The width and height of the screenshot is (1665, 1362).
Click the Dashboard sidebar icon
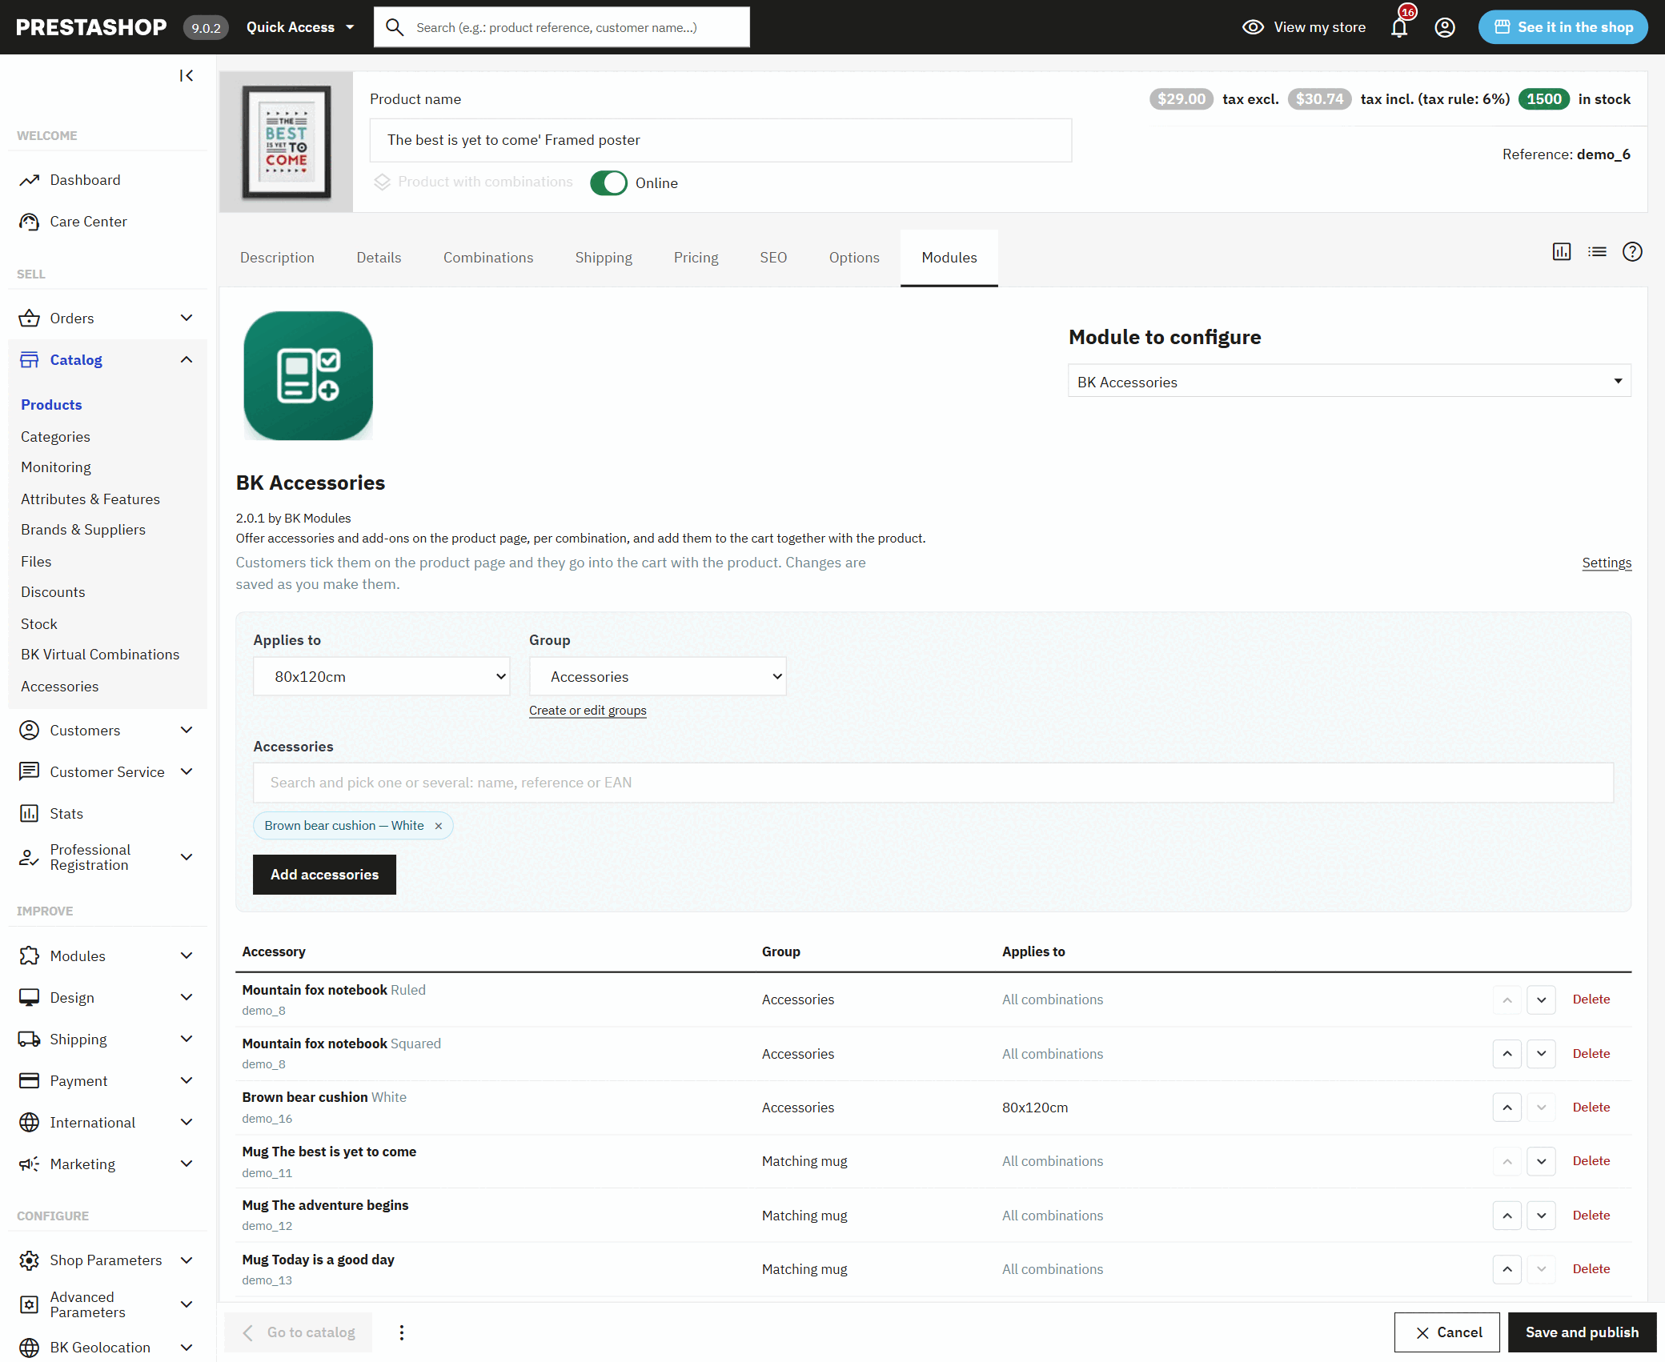[x=30, y=180]
